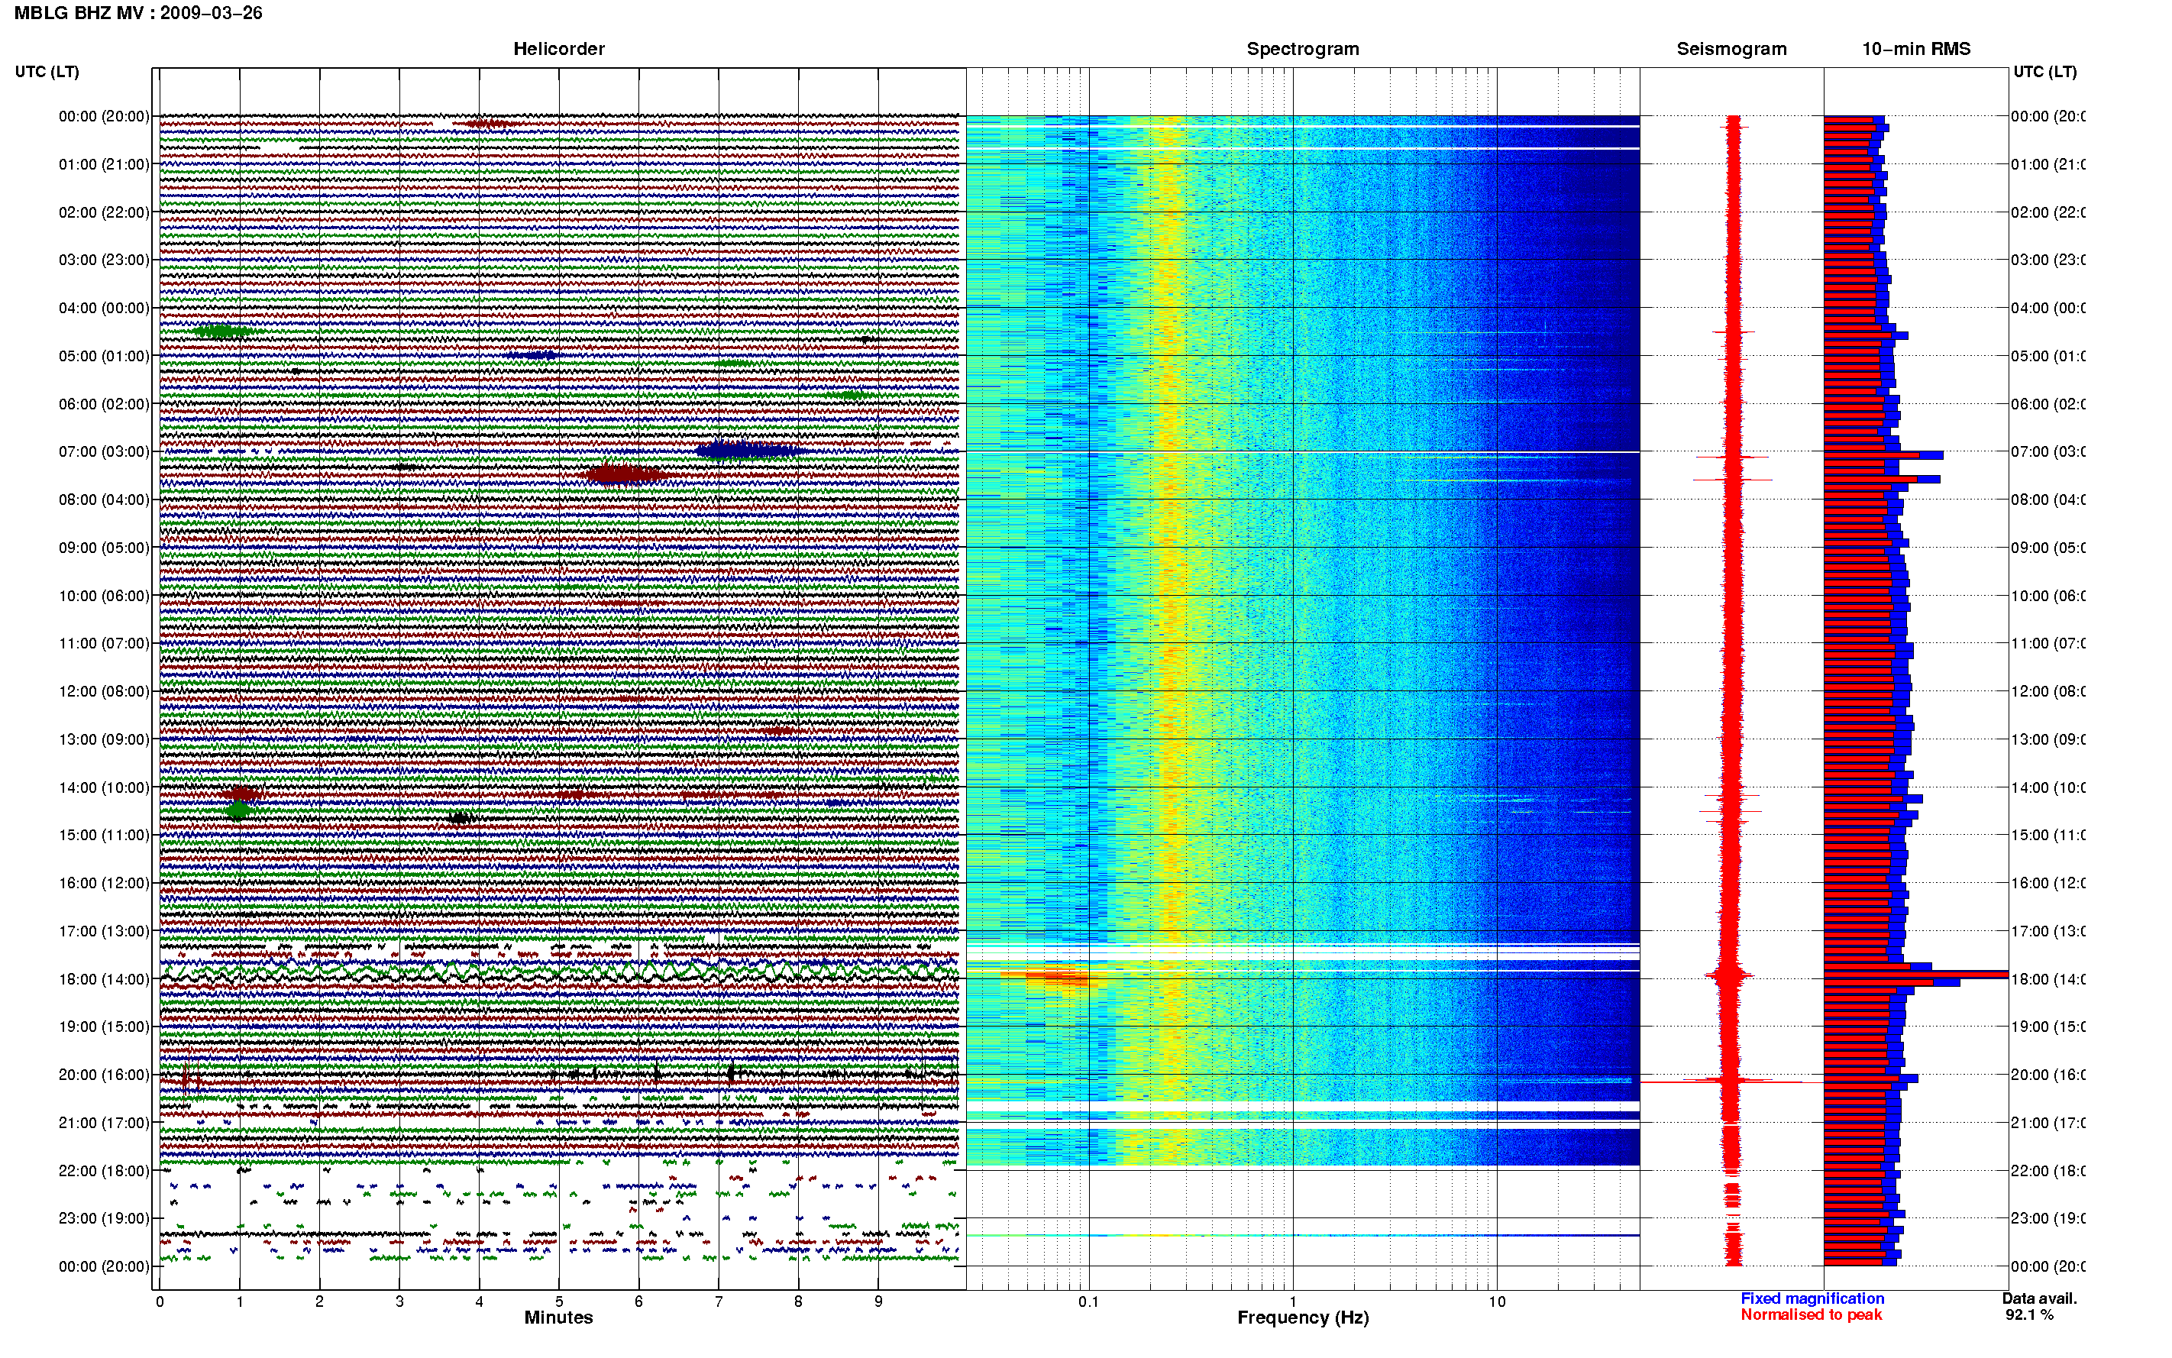The image size is (2172, 1358).
Task: Click the "0.1" tick on the Frequency axis
Action: click(1089, 1301)
